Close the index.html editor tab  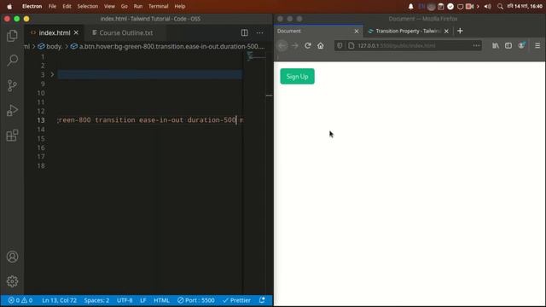[x=76, y=32]
